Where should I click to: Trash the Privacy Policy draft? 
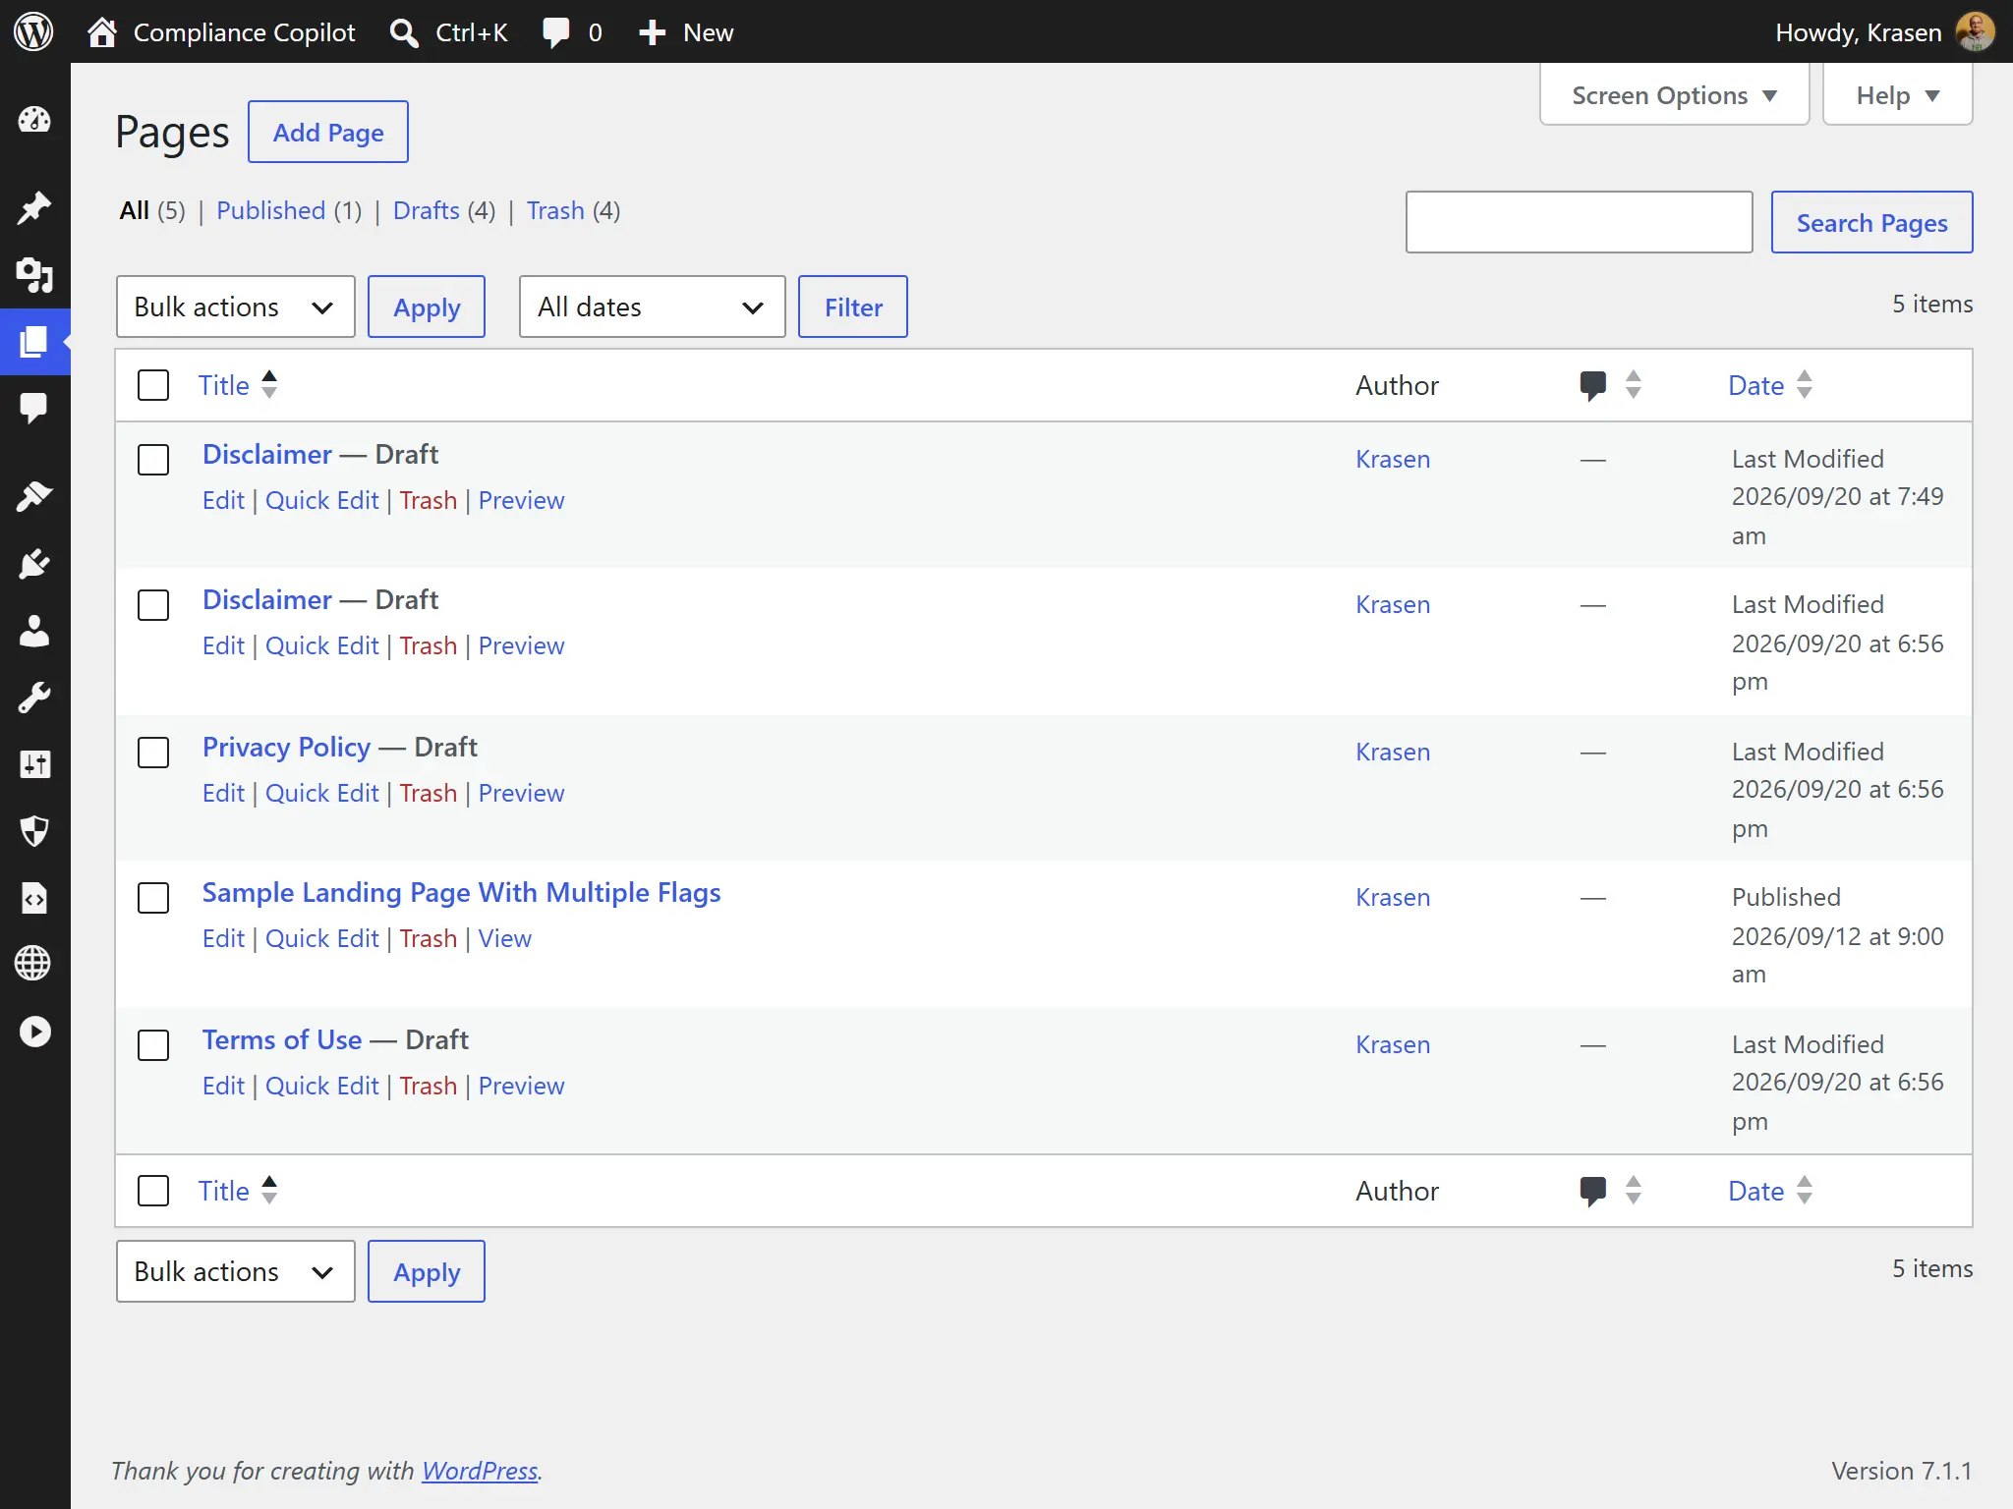coord(429,793)
